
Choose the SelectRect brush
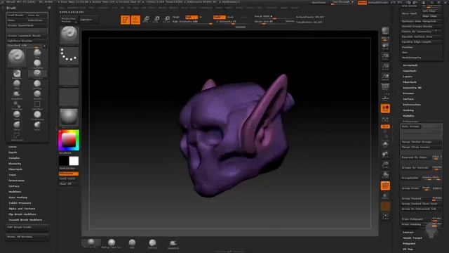point(37,105)
